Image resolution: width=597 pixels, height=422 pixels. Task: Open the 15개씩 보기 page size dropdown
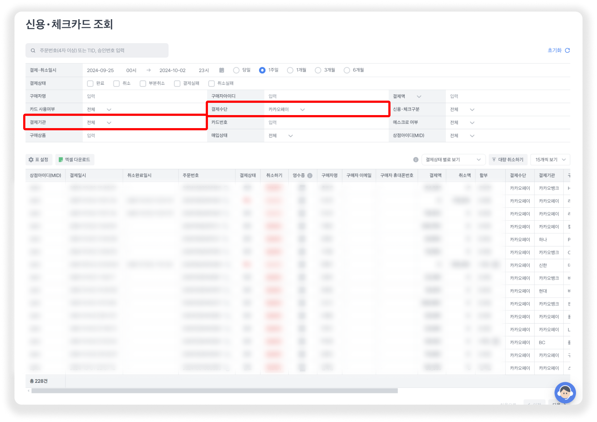(550, 160)
